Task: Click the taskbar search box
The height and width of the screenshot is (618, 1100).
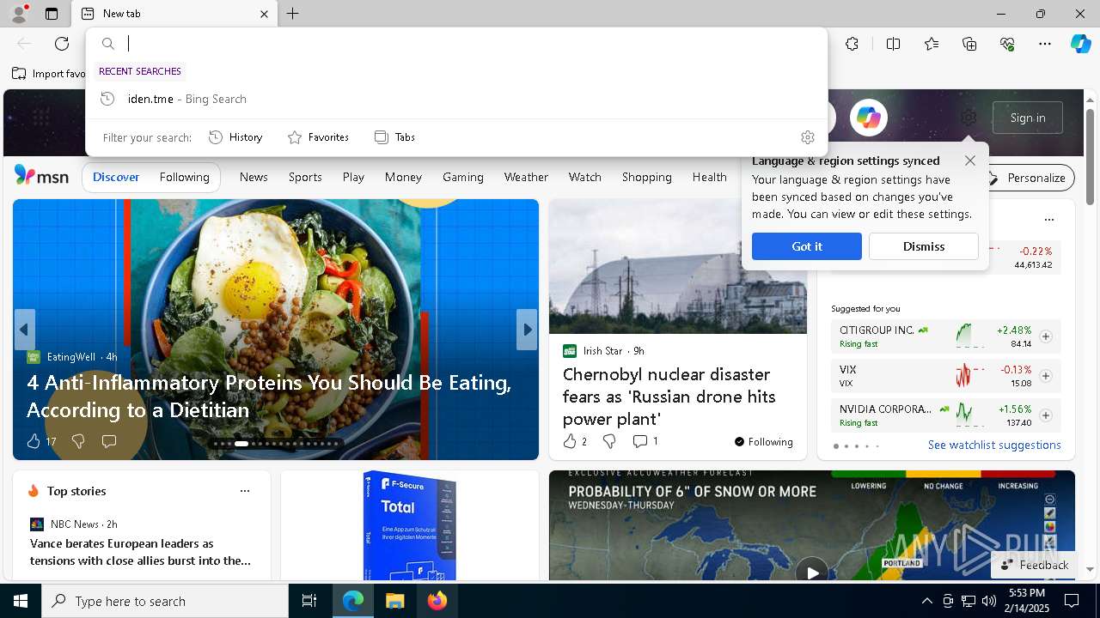Action: coord(165,601)
